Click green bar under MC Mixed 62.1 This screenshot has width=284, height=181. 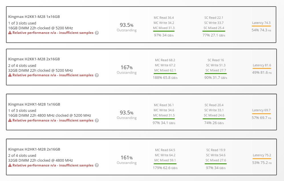[x=165, y=73]
